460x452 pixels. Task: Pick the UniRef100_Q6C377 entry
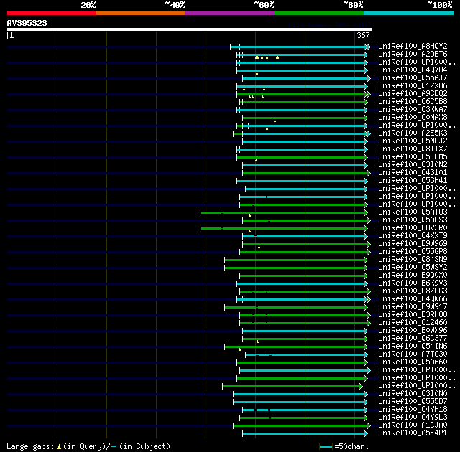point(413,339)
